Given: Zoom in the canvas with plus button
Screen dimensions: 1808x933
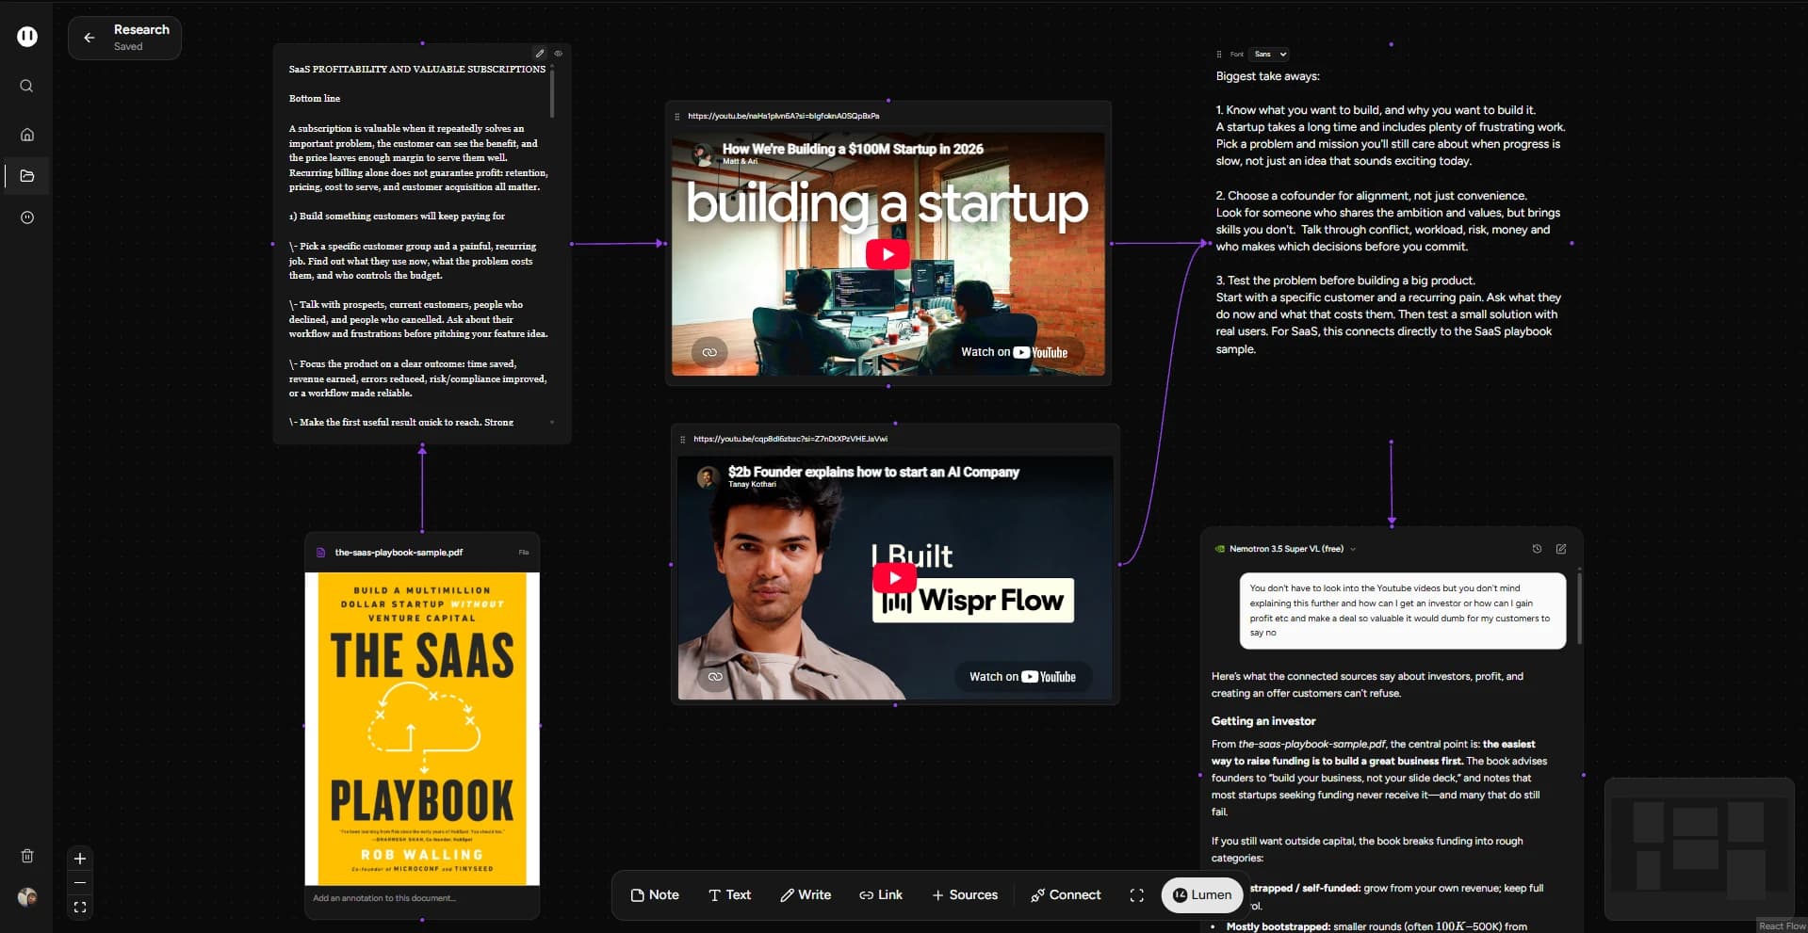Looking at the screenshot, I should [80, 859].
